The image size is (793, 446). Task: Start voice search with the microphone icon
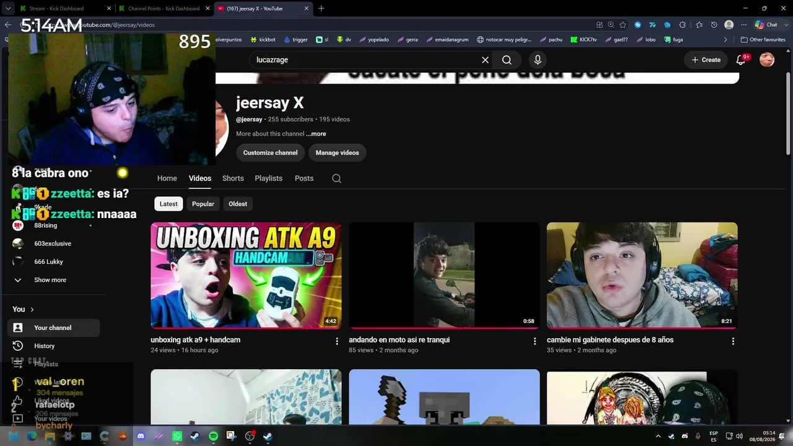[x=538, y=60]
